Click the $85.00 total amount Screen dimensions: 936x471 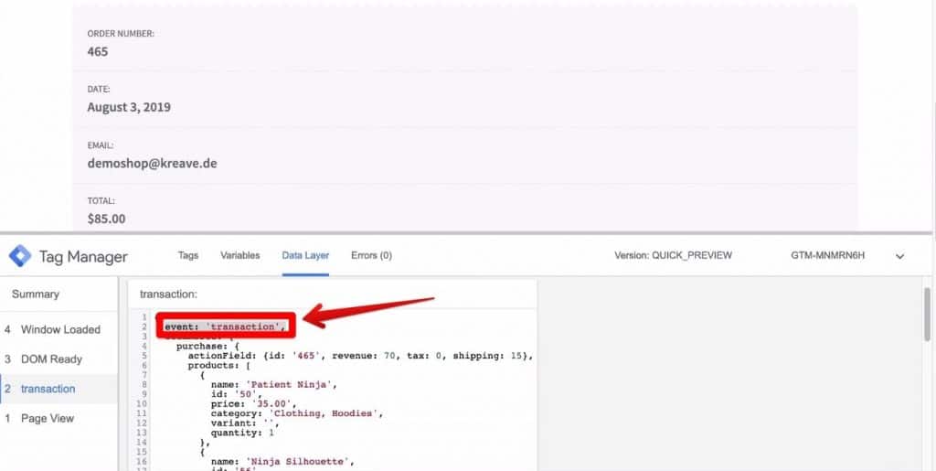106,219
